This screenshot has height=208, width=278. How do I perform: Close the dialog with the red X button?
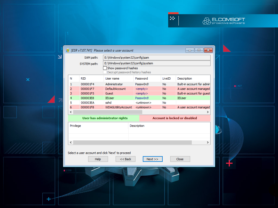click(208, 50)
